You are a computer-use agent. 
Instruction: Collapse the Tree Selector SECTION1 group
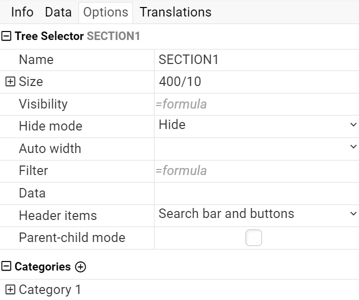6,36
